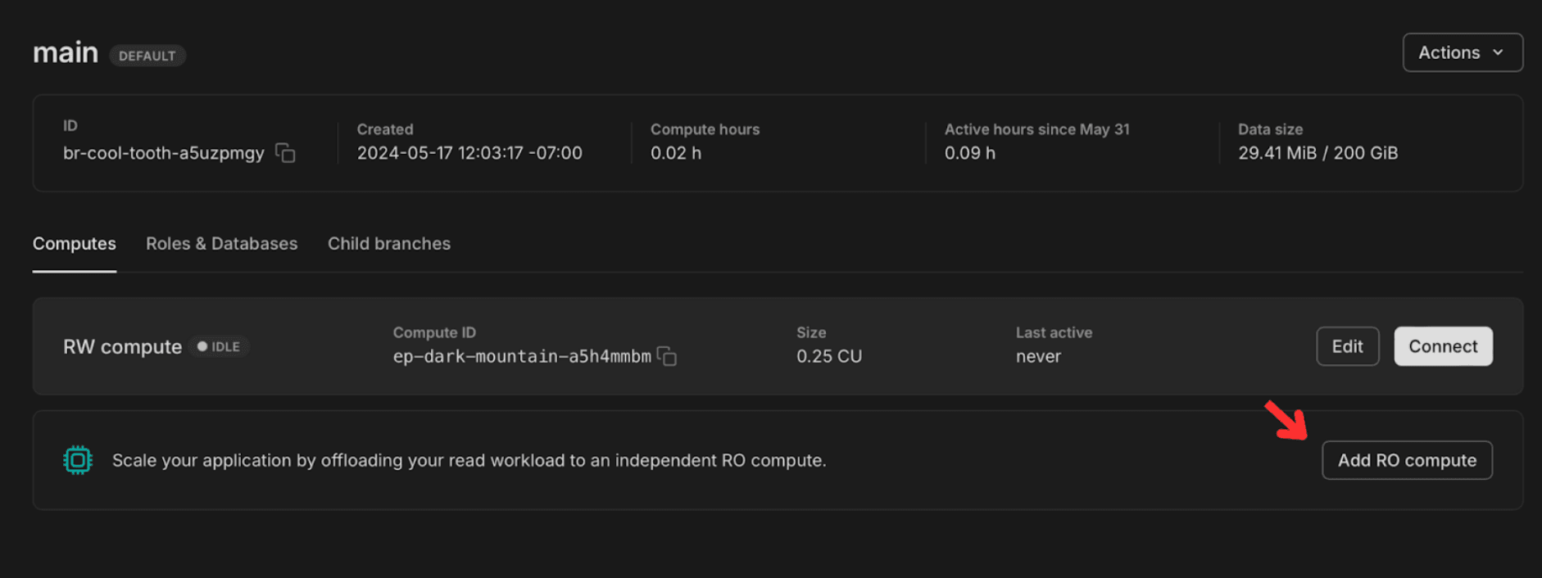Click the main branch heading
1542x578 pixels.
(x=66, y=53)
